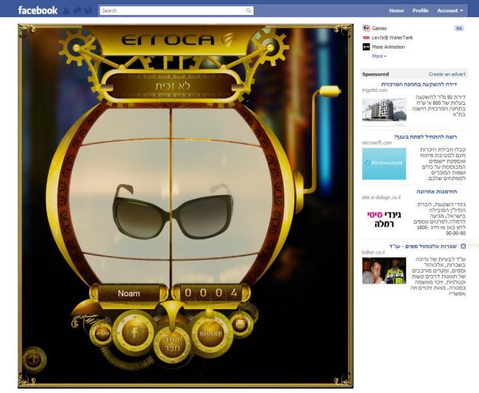Go to Home in top navigation
479x393 pixels.
pos(396,10)
